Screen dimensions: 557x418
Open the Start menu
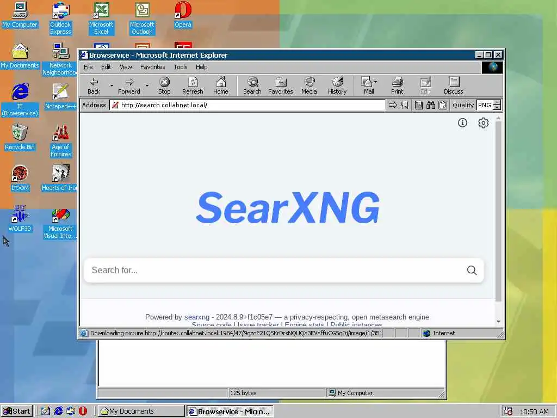(x=17, y=411)
